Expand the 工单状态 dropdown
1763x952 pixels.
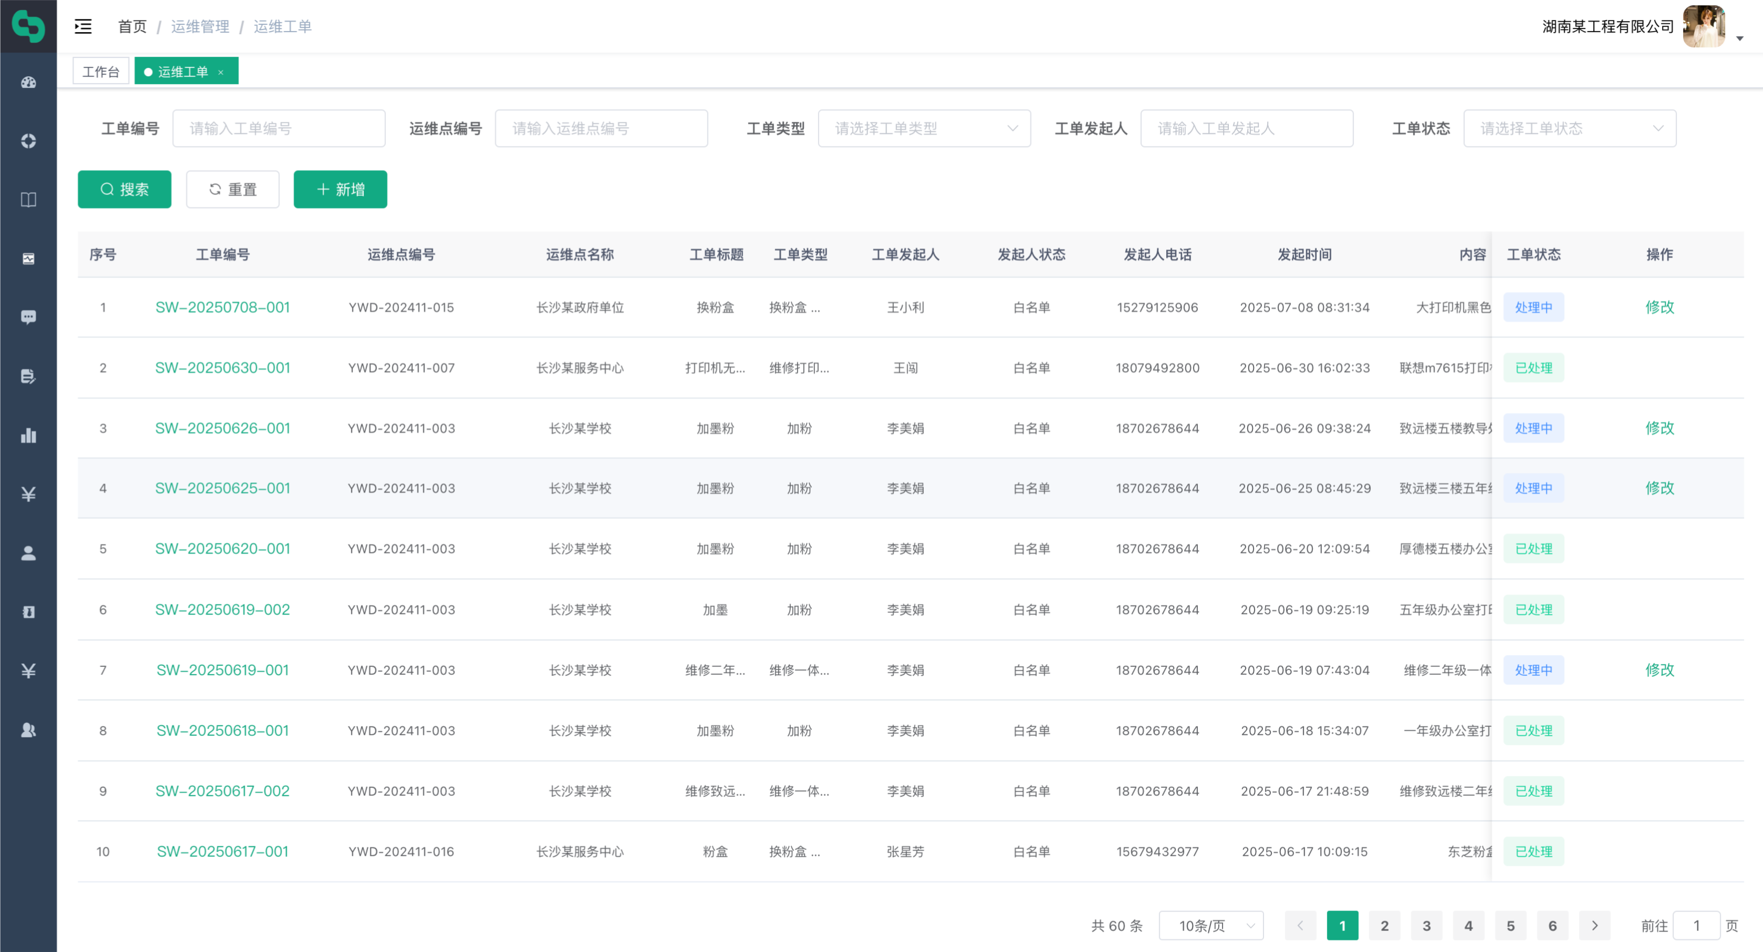tap(1568, 128)
